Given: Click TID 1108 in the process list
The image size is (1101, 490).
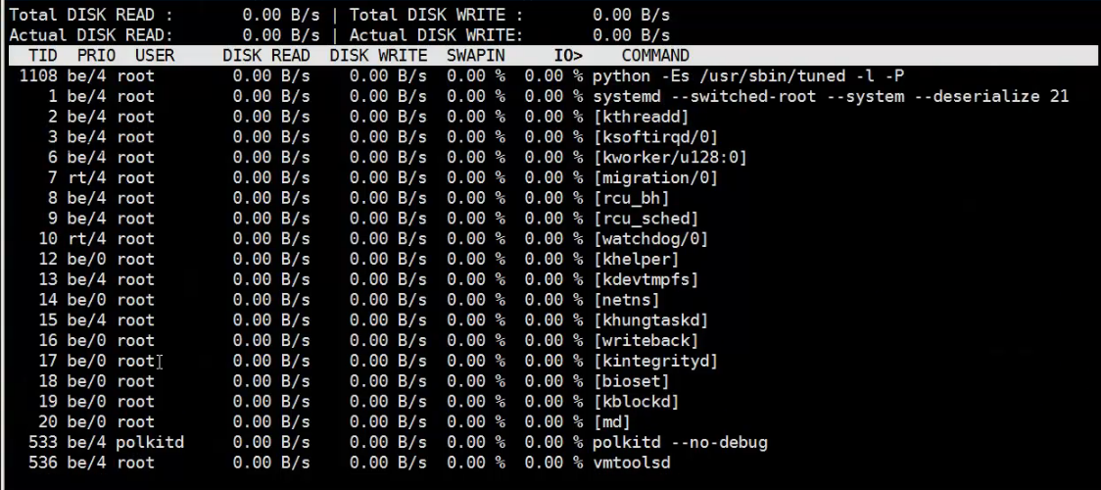Looking at the screenshot, I should coord(38,75).
